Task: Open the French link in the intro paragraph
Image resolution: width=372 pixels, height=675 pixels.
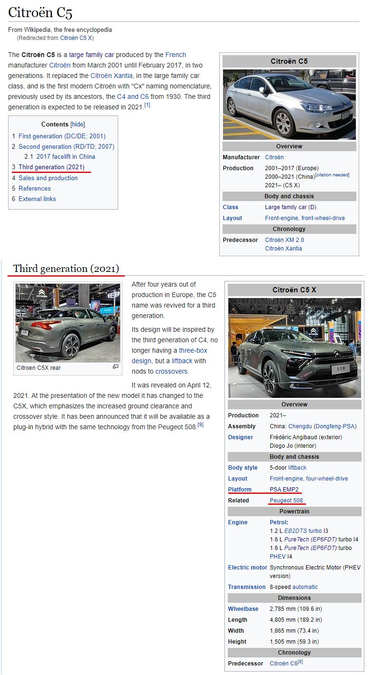Action: [176, 55]
